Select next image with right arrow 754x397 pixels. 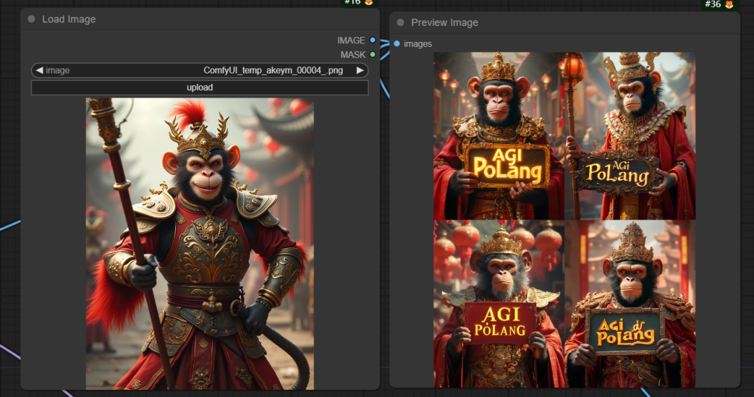coord(360,71)
